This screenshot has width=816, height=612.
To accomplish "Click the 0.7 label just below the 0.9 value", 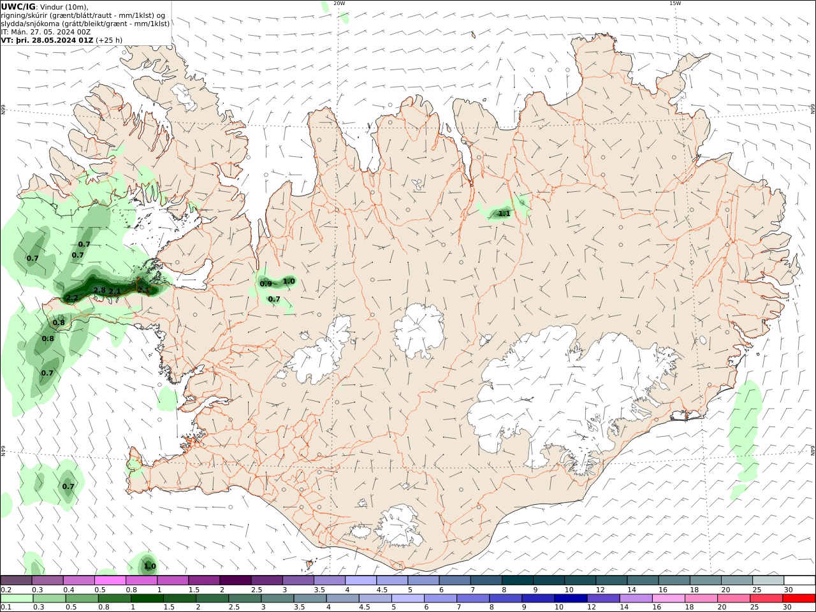I will [274, 299].
